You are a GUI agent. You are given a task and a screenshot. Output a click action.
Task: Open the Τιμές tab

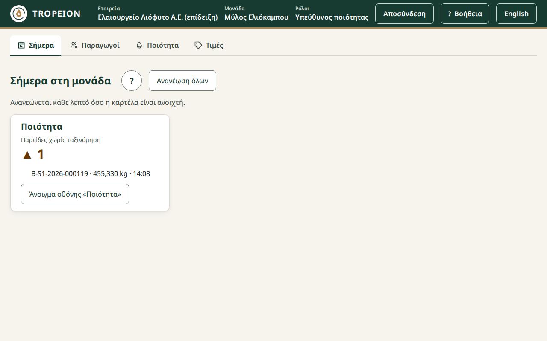[x=209, y=45]
